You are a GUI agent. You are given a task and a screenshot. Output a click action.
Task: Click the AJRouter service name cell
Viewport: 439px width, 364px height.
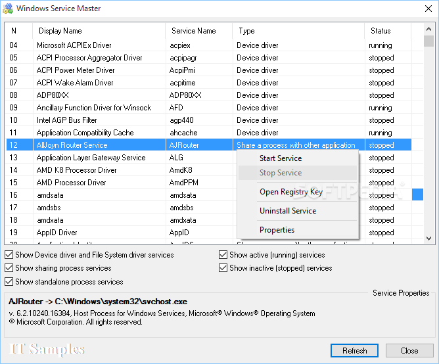click(199, 145)
